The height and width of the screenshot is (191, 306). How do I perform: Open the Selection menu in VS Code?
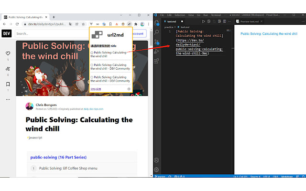tap(180, 15)
